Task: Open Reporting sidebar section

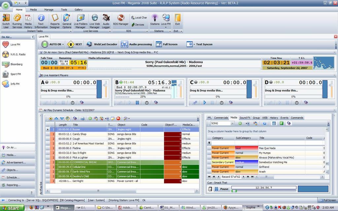Action: [18, 185]
